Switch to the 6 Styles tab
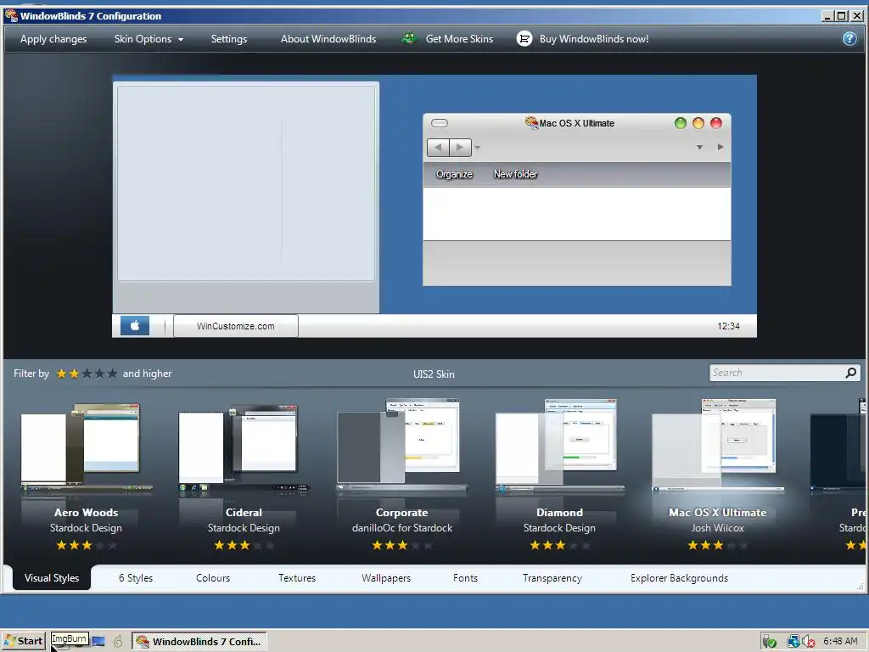 click(x=136, y=577)
